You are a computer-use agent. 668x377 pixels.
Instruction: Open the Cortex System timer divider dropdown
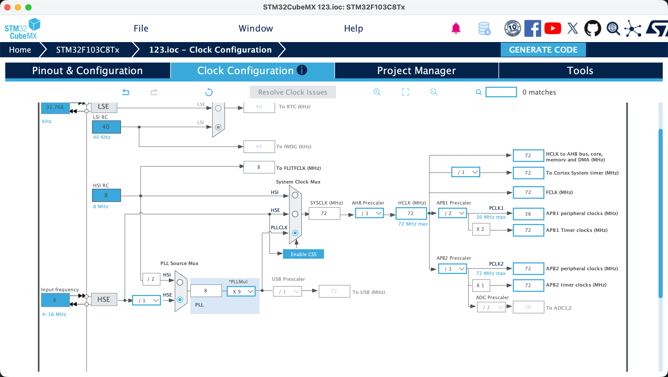(466, 172)
